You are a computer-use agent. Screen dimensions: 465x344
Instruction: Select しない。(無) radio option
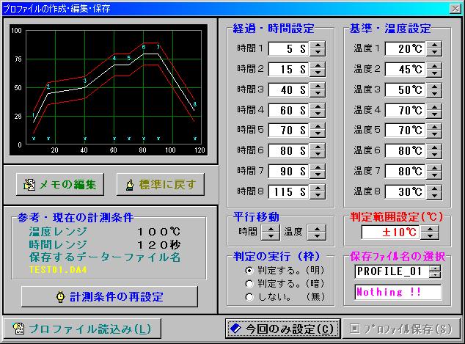click(x=285, y=297)
